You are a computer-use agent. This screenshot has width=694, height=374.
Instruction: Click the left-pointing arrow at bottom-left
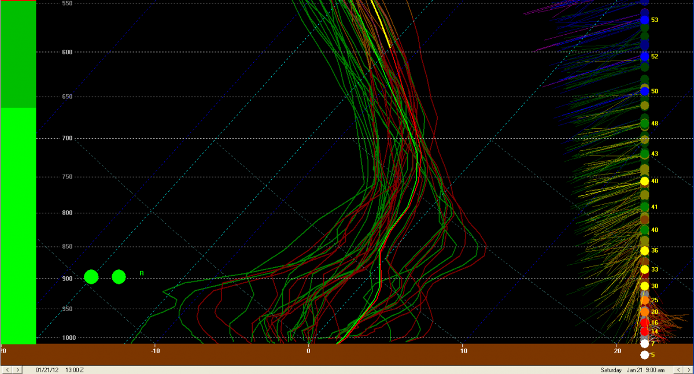(x=6, y=369)
